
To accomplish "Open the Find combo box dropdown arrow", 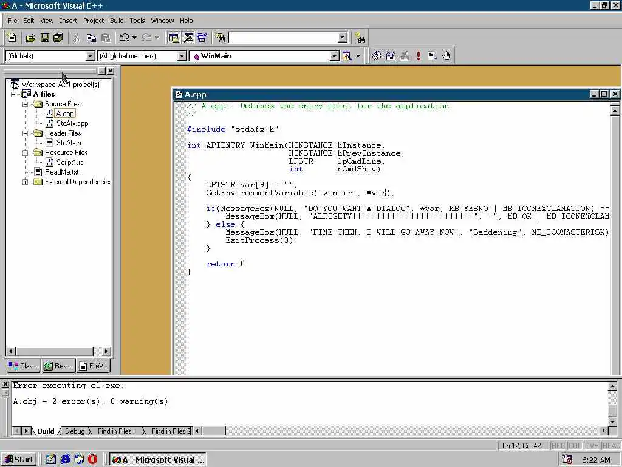I will click(343, 38).
